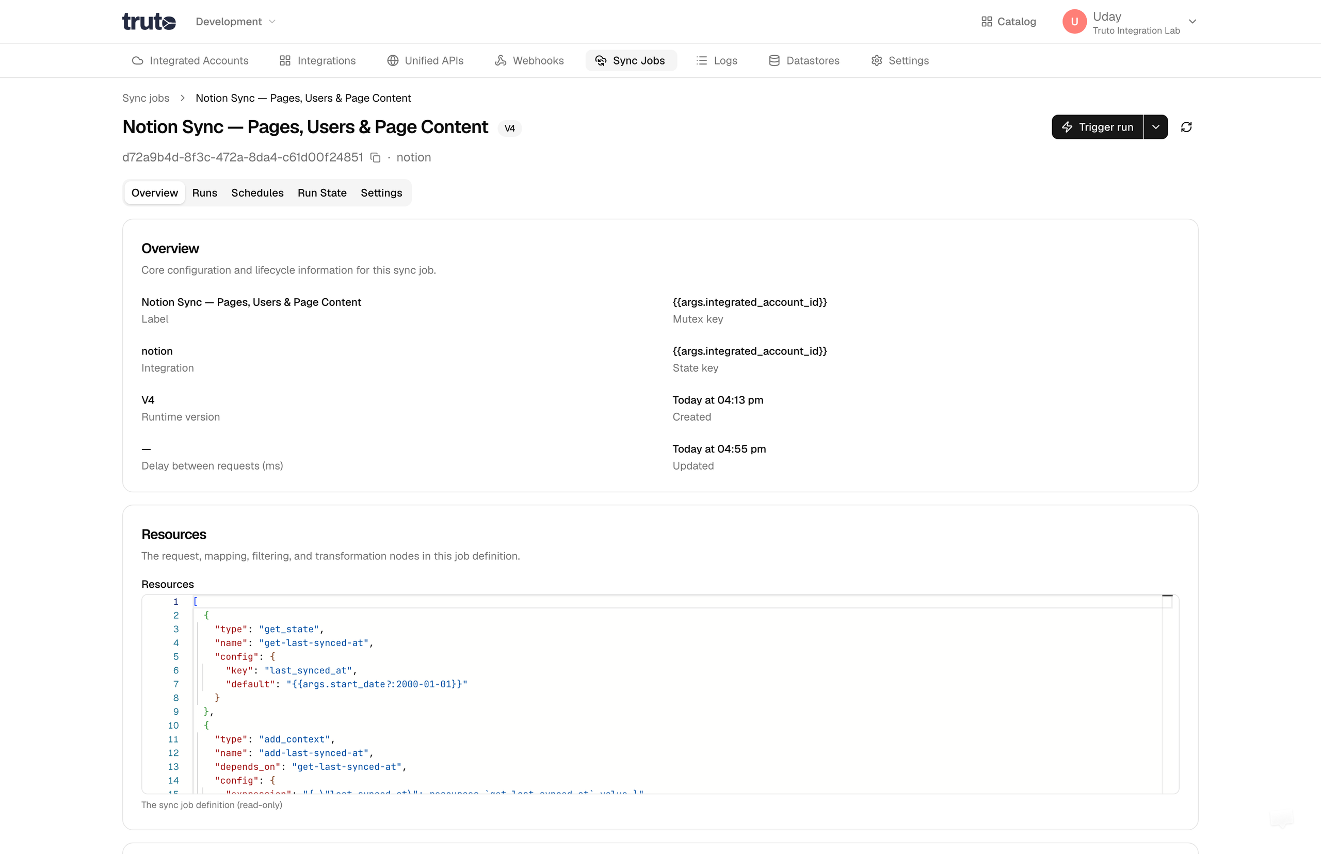Click the Integrated Accounts cloud icon

(x=138, y=60)
